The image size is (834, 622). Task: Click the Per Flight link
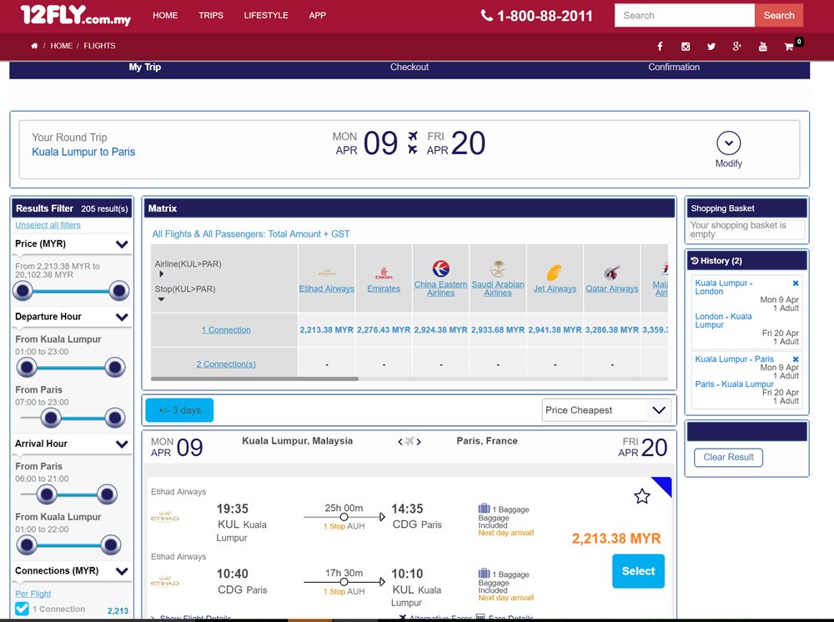33,594
